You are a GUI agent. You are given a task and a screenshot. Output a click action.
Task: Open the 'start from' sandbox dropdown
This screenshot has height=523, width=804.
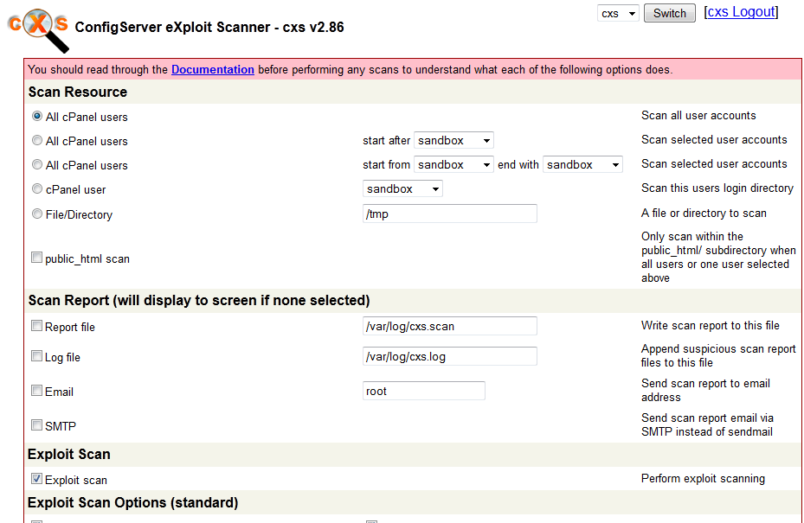pyautogui.click(x=453, y=164)
